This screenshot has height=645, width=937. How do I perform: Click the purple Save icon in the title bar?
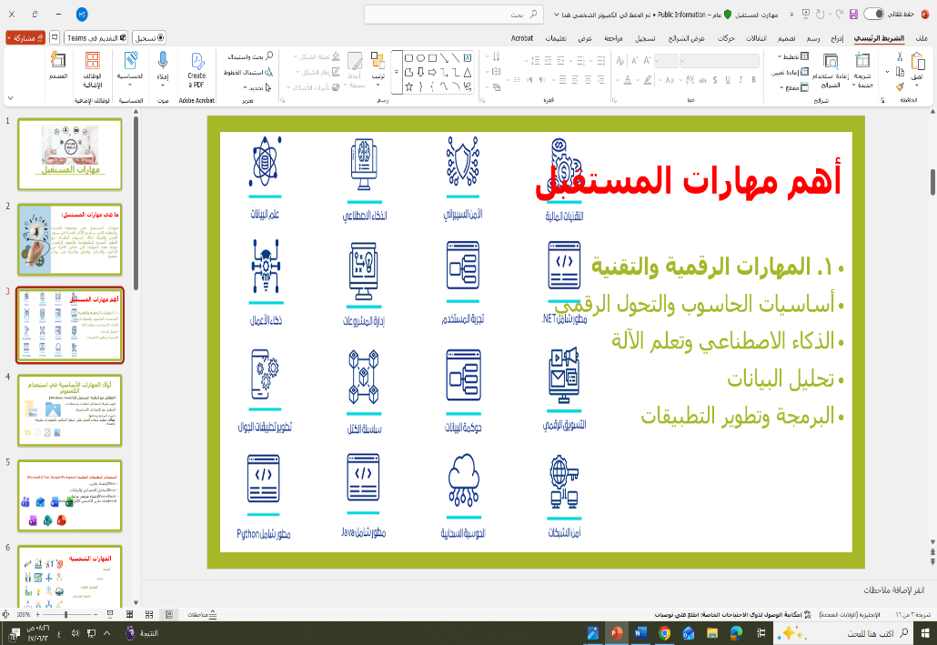tap(853, 14)
